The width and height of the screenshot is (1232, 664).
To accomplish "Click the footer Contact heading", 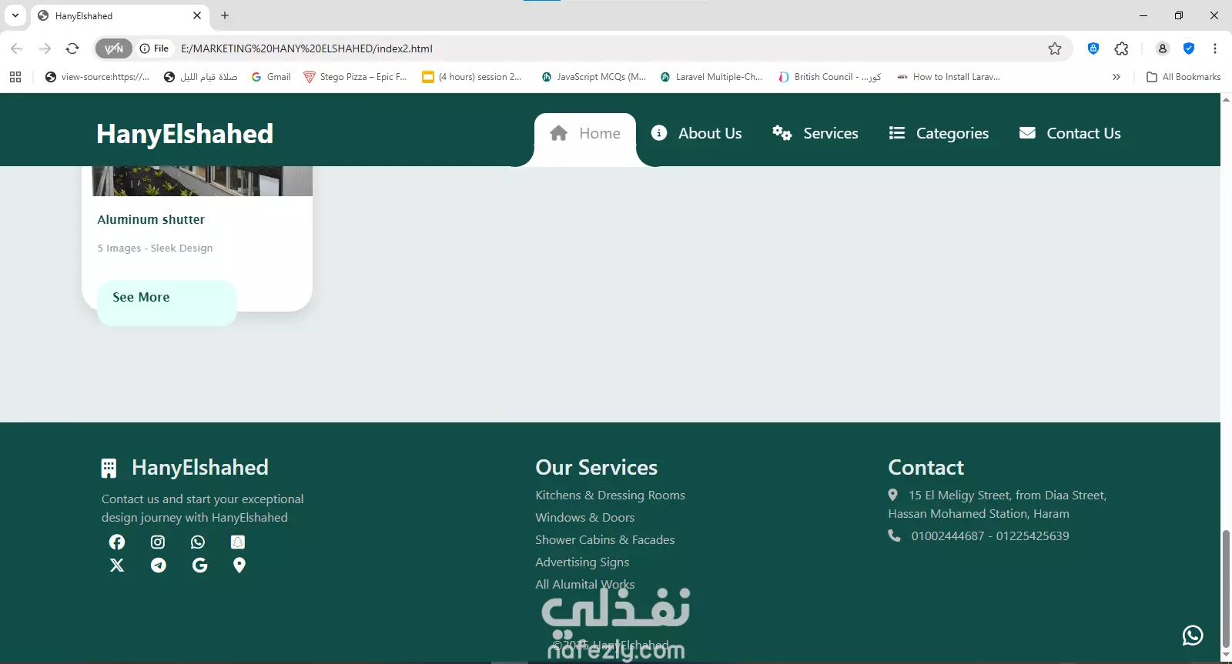I will pyautogui.click(x=926, y=468).
